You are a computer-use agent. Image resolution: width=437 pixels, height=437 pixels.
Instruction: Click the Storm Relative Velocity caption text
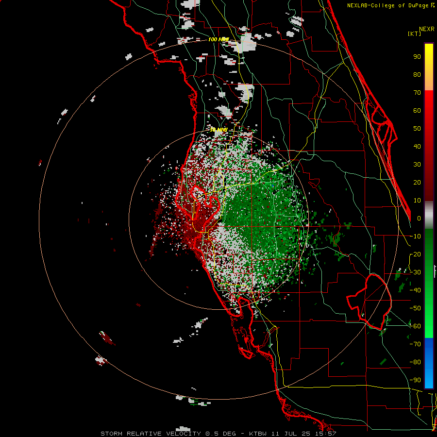point(218,434)
